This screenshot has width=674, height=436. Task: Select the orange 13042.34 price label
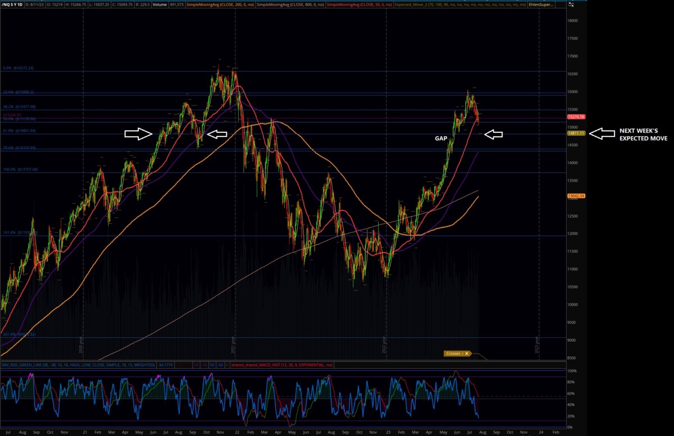pos(577,196)
